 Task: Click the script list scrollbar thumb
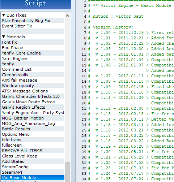tap(68, 172)
